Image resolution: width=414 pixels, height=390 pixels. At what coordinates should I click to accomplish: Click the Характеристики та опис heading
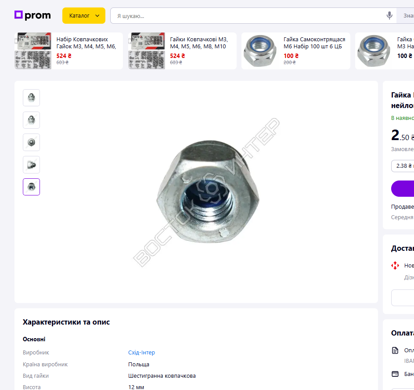(66, 322)
